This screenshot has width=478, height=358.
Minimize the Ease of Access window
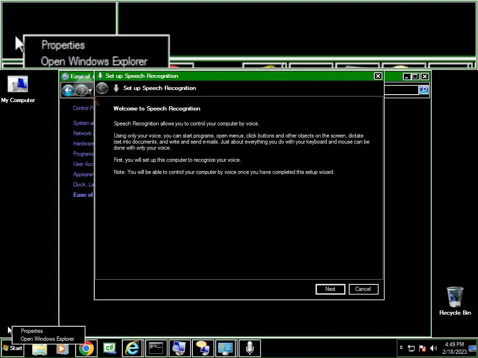pos(407,76)
